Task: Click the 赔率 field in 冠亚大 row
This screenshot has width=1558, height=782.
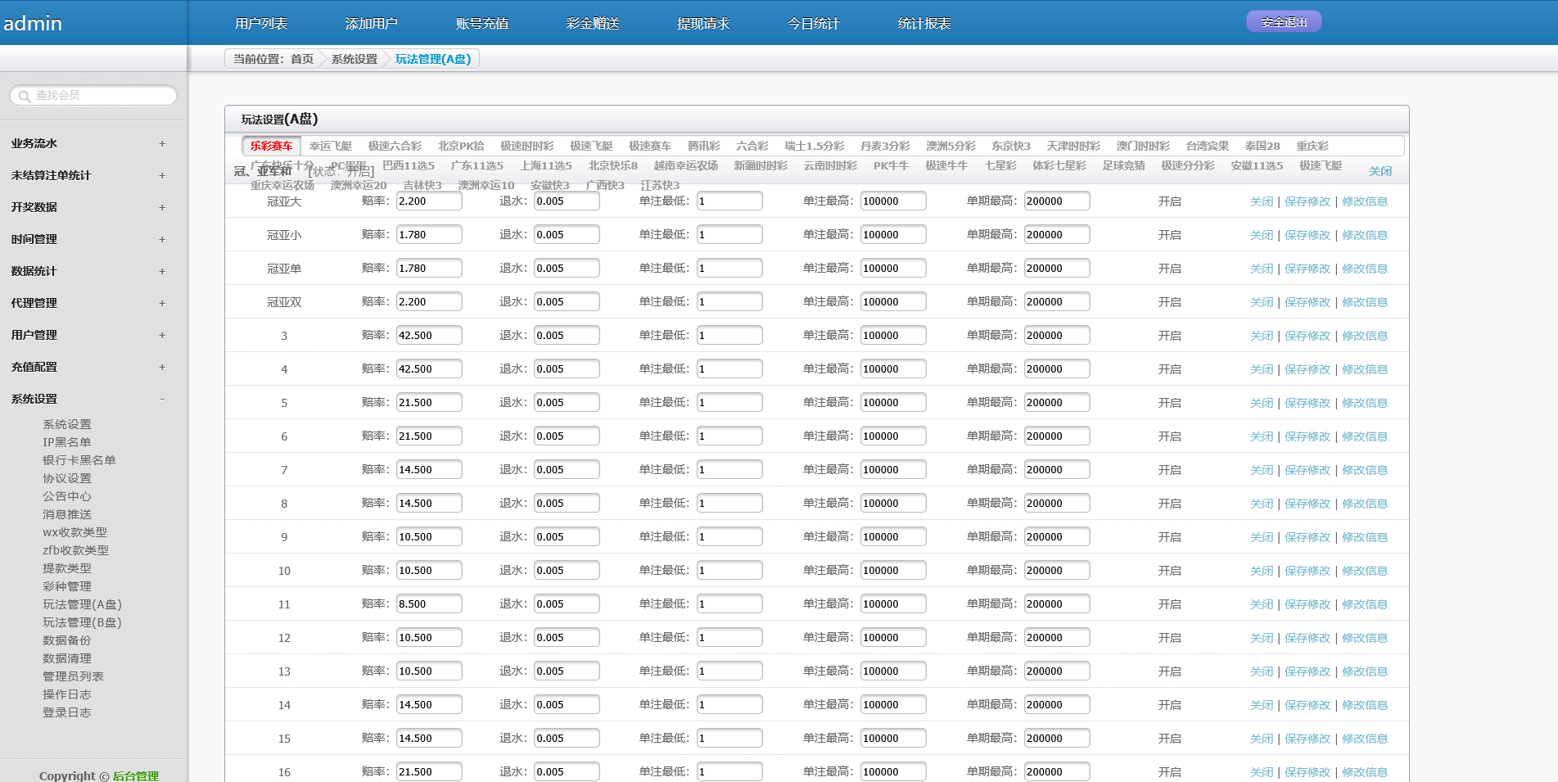Action: (429, 201)
